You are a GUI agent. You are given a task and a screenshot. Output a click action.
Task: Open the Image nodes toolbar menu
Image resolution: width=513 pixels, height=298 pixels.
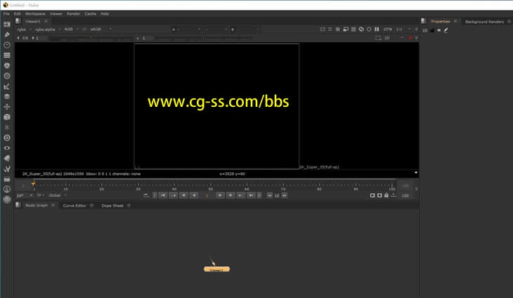coord(7,24)
